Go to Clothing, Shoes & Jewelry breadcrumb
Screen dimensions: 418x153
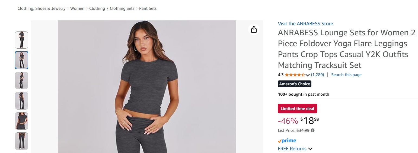(x=42, y=8)
